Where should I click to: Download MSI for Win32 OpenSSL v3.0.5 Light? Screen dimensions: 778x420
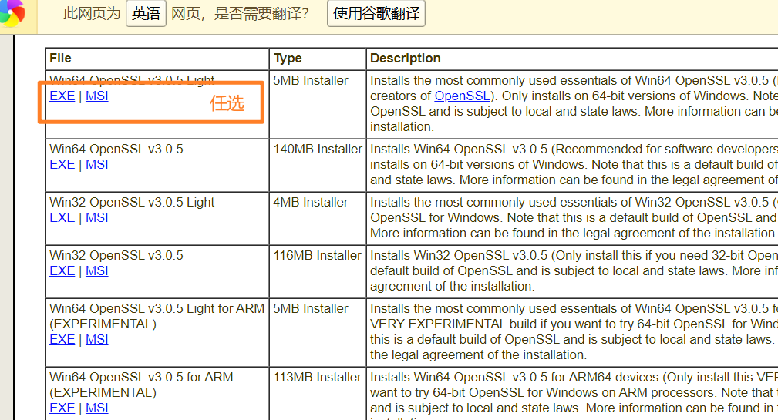coord(96,217)
